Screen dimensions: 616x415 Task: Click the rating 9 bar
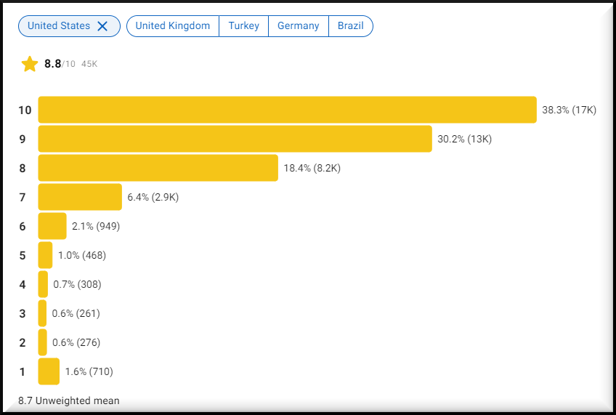(235, 139)
